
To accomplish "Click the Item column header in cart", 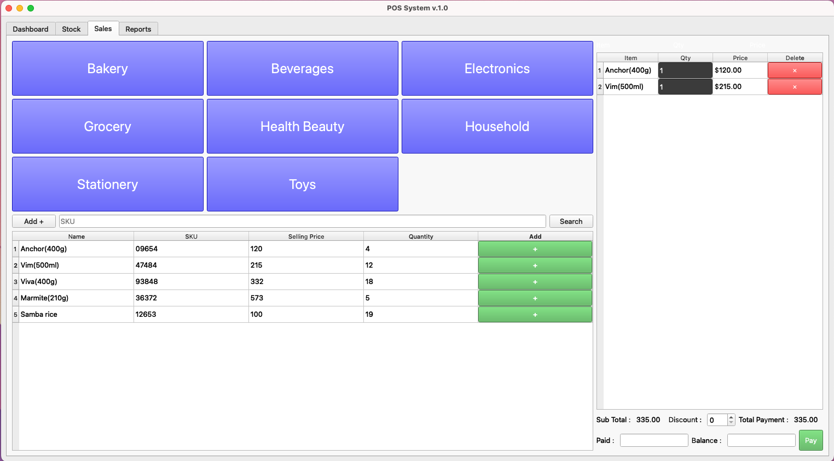I will (x=631, y=58).
